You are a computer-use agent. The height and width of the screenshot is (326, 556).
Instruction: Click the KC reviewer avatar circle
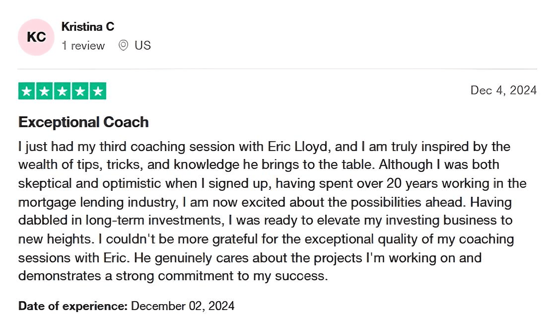(36, 37)
